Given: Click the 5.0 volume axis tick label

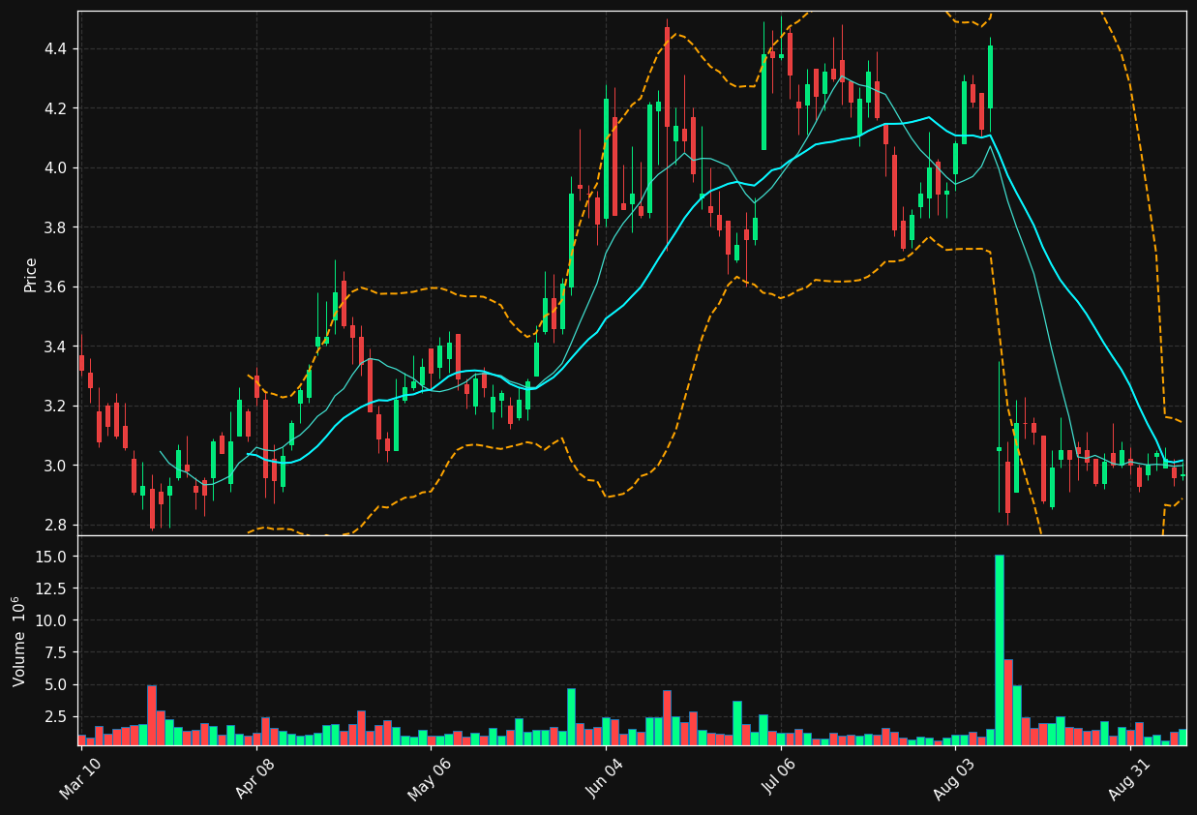Looking at the screenshot, I should [58, 685].
